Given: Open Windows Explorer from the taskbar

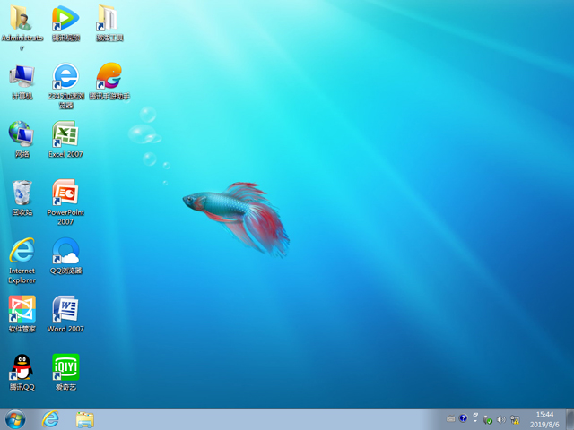Looking at the screenshot, I should [85, 419].
